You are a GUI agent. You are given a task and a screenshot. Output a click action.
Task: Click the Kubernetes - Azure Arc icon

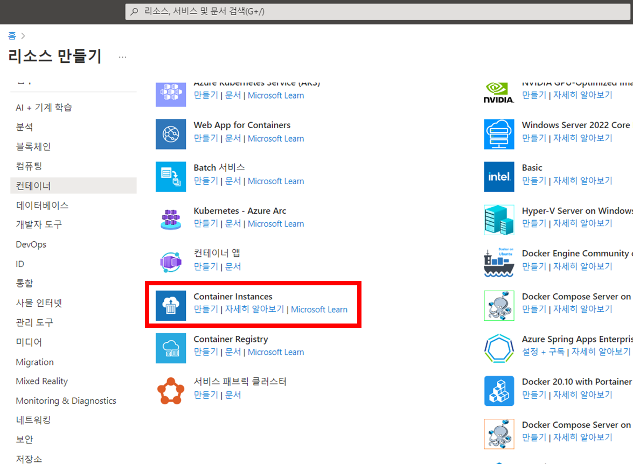[171, 220]
